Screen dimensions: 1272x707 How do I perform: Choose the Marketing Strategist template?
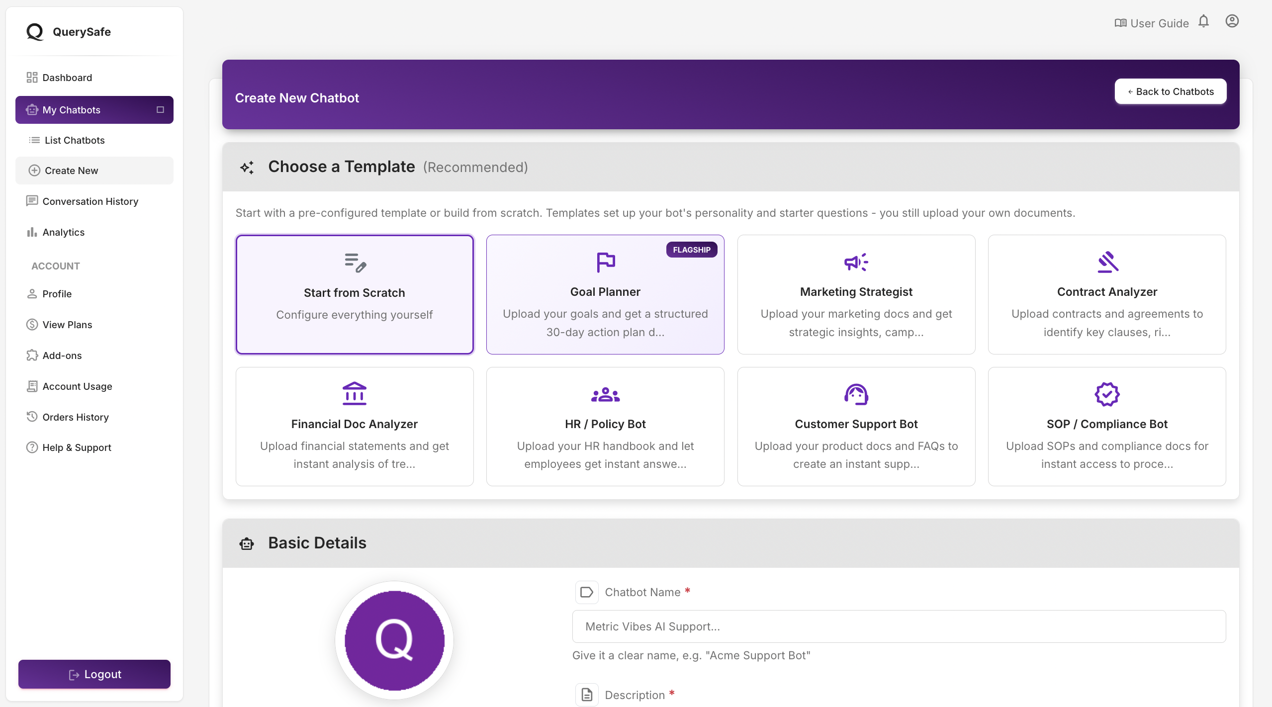pos(856,294)
